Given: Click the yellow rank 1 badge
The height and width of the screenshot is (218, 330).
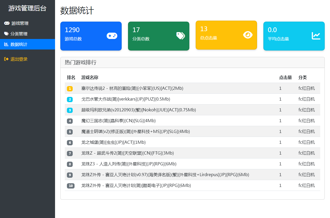Looking at the screenshot, I should 70,88.
